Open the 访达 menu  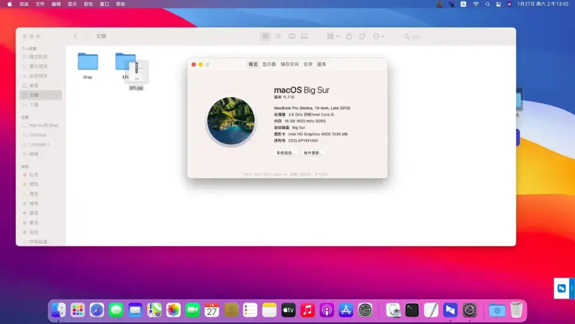coord(24,4)
